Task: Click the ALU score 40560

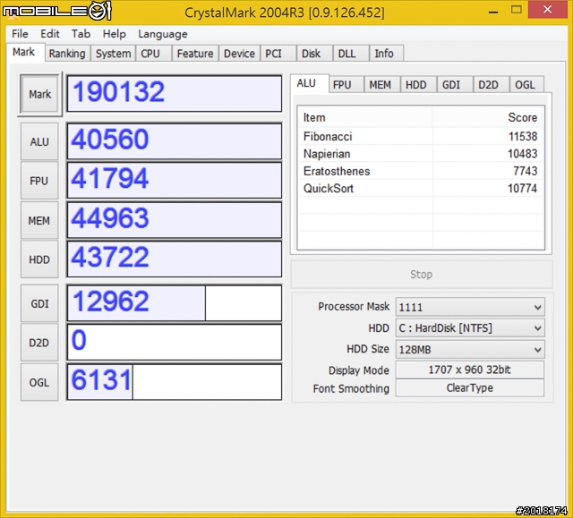Action: click(x=175, y=141)
